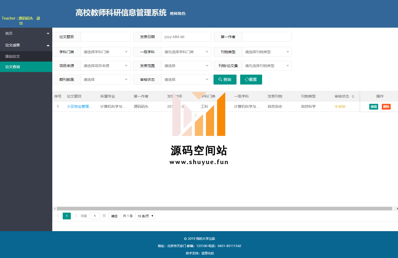Click the 查询 search button

tap(225, 80)
